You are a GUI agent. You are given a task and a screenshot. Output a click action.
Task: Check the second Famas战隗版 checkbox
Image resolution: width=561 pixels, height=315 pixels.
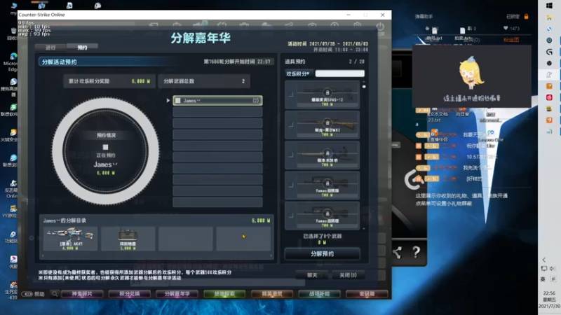click(x=291, y=216)
